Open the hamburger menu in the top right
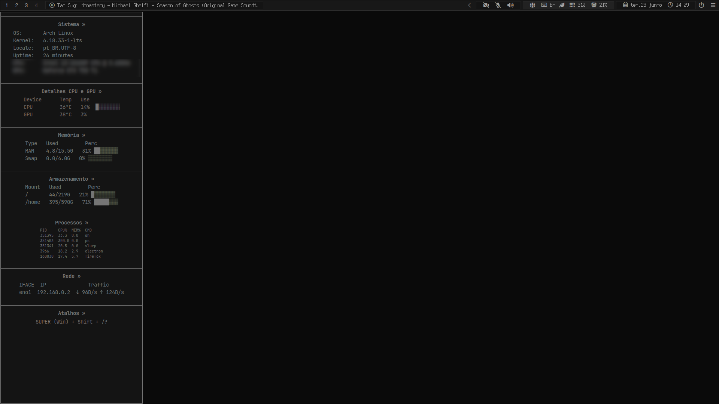 [x=713, y=5]
